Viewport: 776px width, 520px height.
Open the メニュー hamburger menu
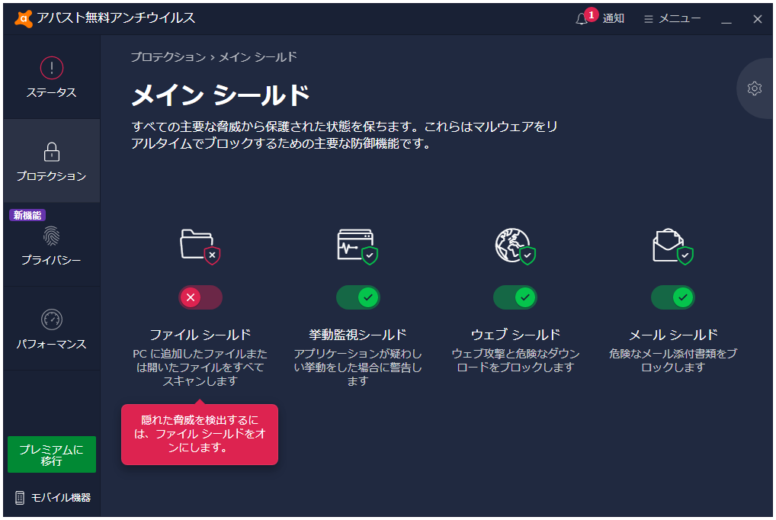[672, 19]
